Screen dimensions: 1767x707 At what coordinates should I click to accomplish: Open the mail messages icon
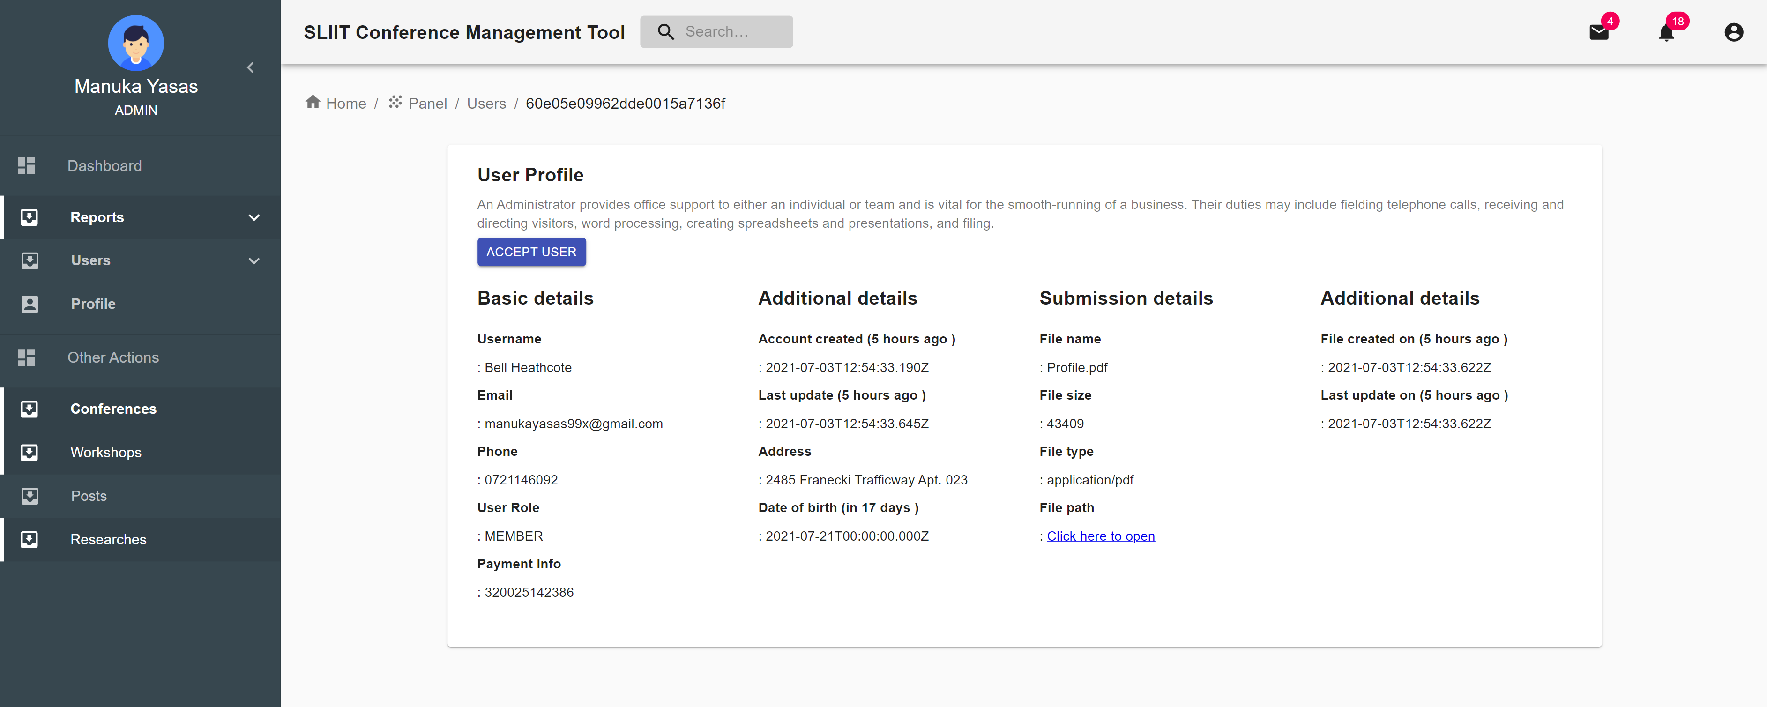[1598, 32]
